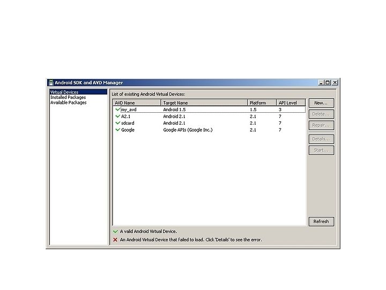Click the green checkmark beside sdcard

pos(117,123)
